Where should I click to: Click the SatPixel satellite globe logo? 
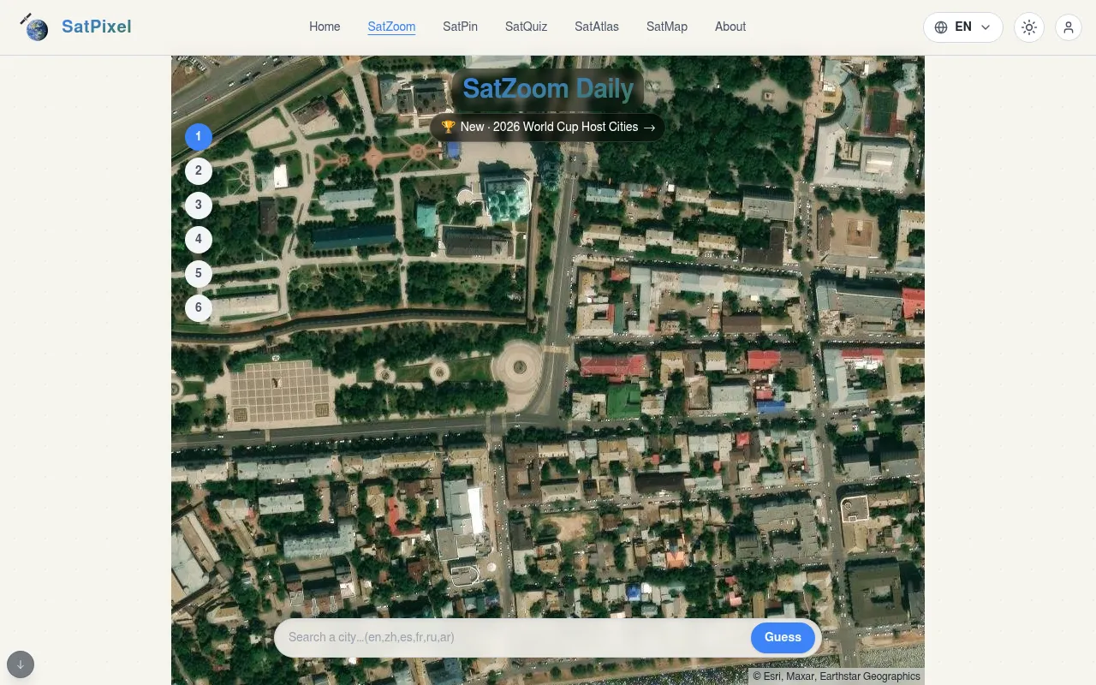34,27
